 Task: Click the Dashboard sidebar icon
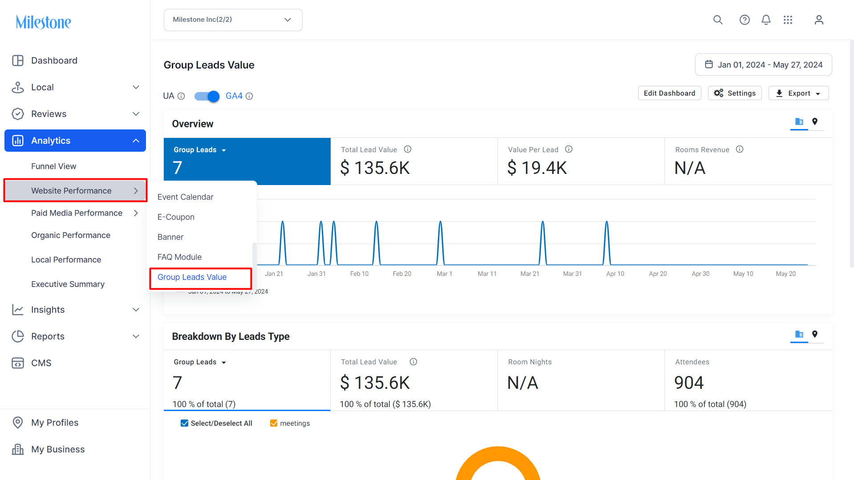(x=18, y=61)
